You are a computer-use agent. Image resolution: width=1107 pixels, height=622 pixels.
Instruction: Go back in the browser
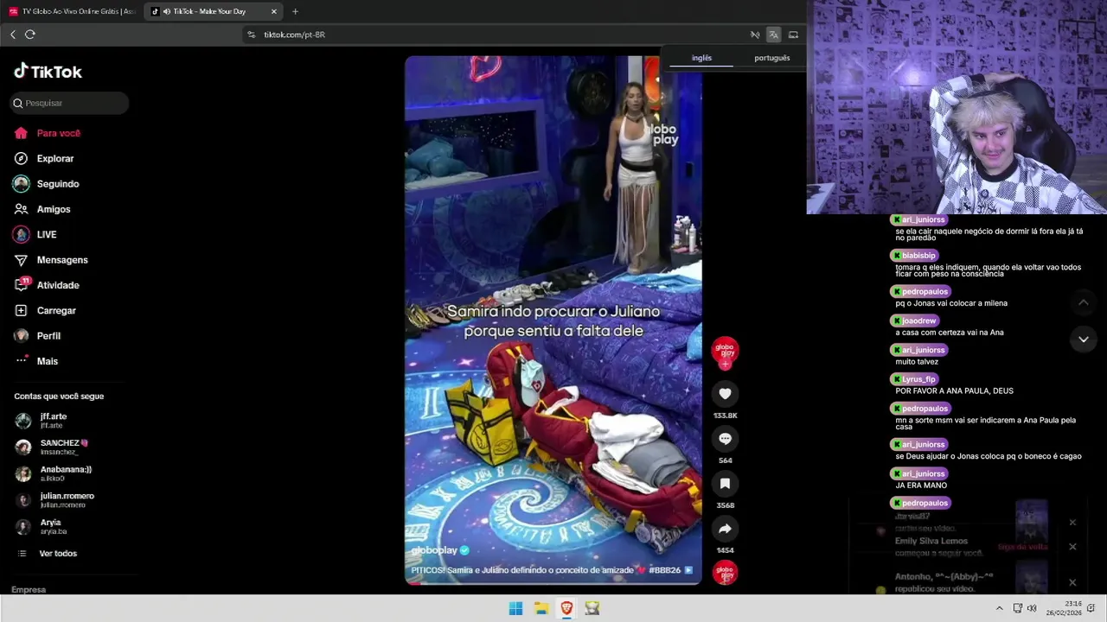coord(13,35)
